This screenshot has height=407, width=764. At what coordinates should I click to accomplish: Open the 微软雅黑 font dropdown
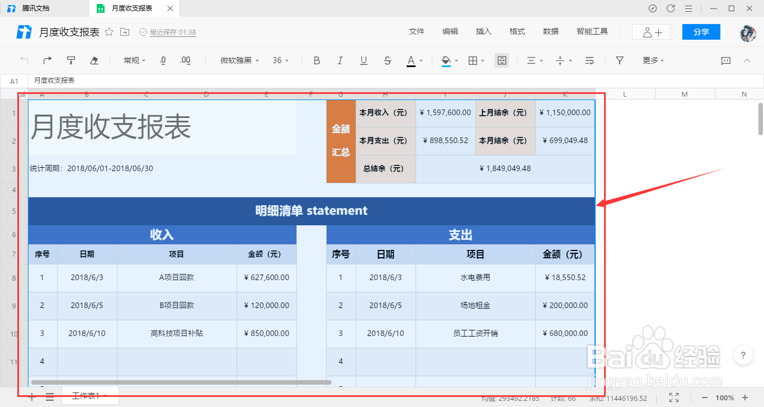click(240, 60)
